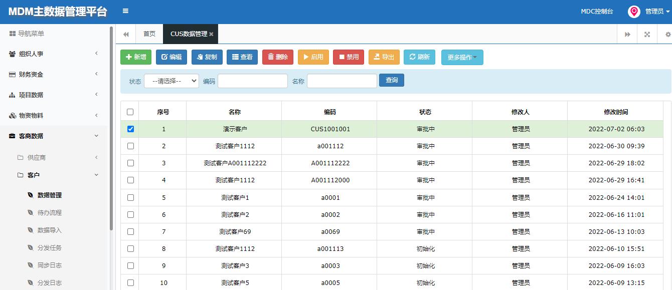Expand the 更多操作 dropdown
This screenshot has width=672, height=290.
[462, 57]
